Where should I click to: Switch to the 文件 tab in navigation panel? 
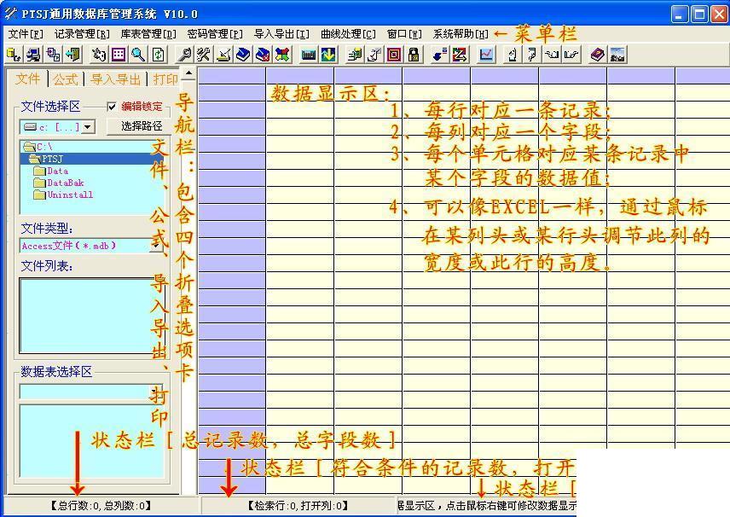coord(27,78)
